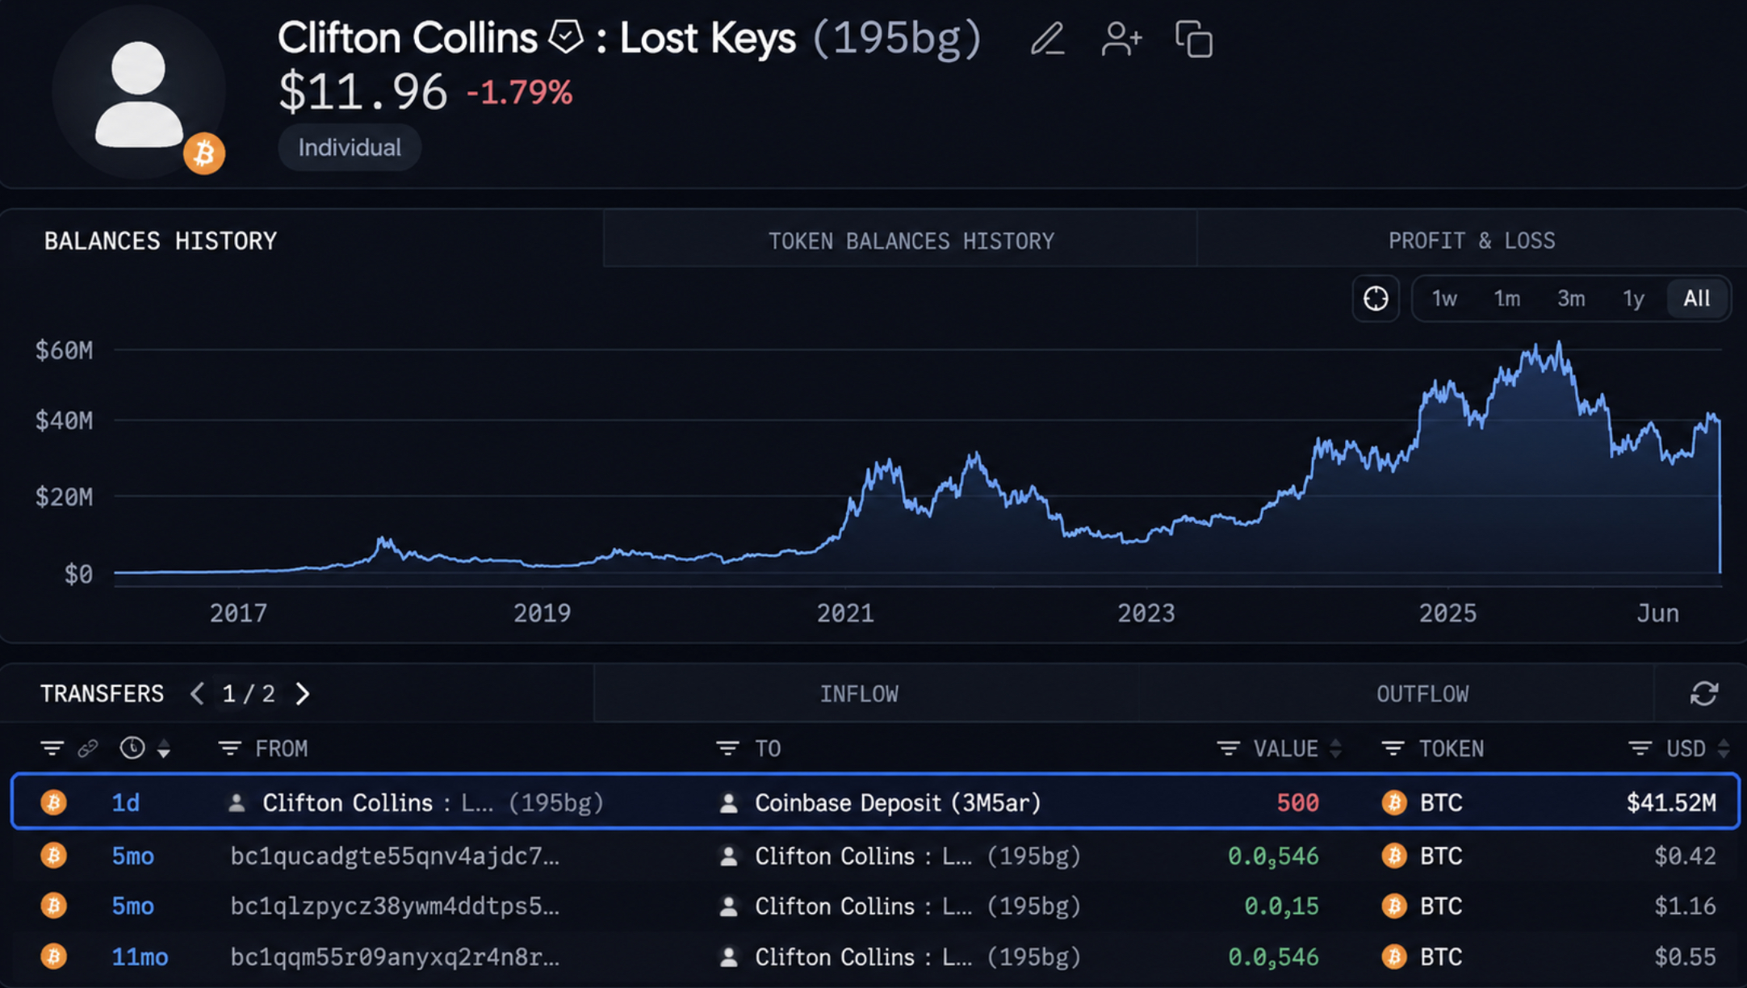1747x988 pixels.
Task: Select the 1y chart range
Action: (x=1633, y=299)
